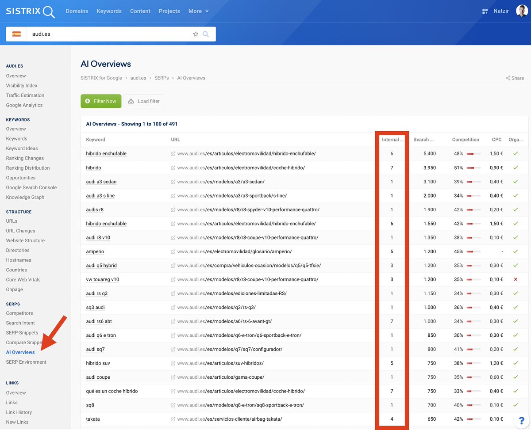The width and height of the screenshot is (531, 430).
Task: Open Ranking Changes in sidebar
Action: click(25, 158)
